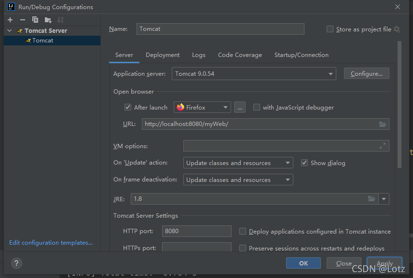413x278 pixels.
Task: Collapse the Tomcat Server tree node
Action: 10,30
